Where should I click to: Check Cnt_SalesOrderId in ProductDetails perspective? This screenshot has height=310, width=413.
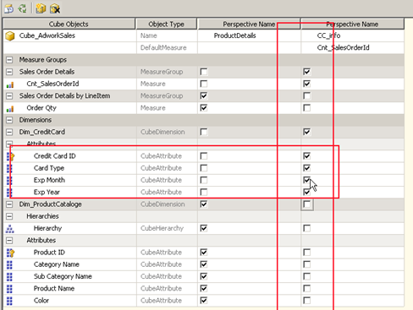click(204, 84)
